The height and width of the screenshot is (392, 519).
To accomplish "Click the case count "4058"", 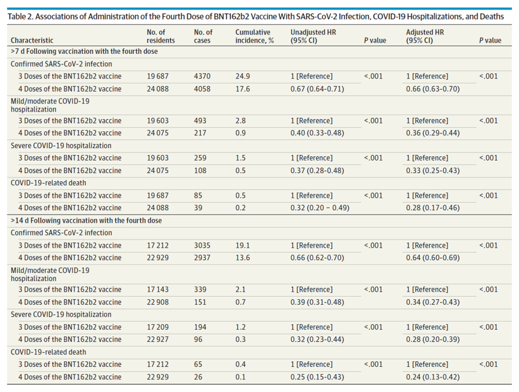I will pyautogui.click(x=202, y=89).
